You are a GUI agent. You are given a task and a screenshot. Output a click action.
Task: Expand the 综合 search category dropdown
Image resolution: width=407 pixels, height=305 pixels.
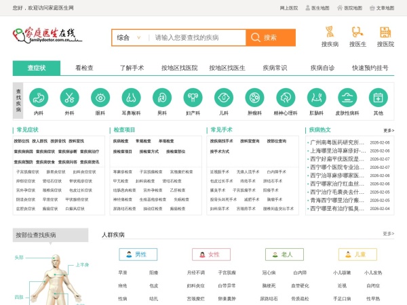click(x=129, y=38)
